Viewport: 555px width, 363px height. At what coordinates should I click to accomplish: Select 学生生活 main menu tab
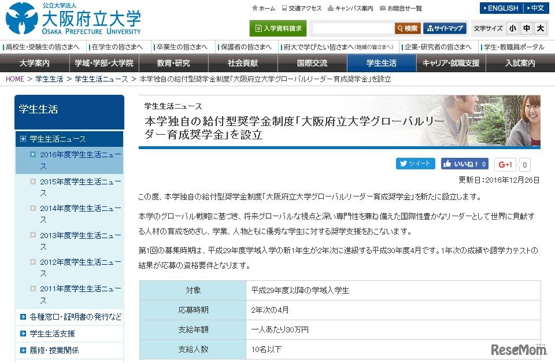[x=382, y=63]
